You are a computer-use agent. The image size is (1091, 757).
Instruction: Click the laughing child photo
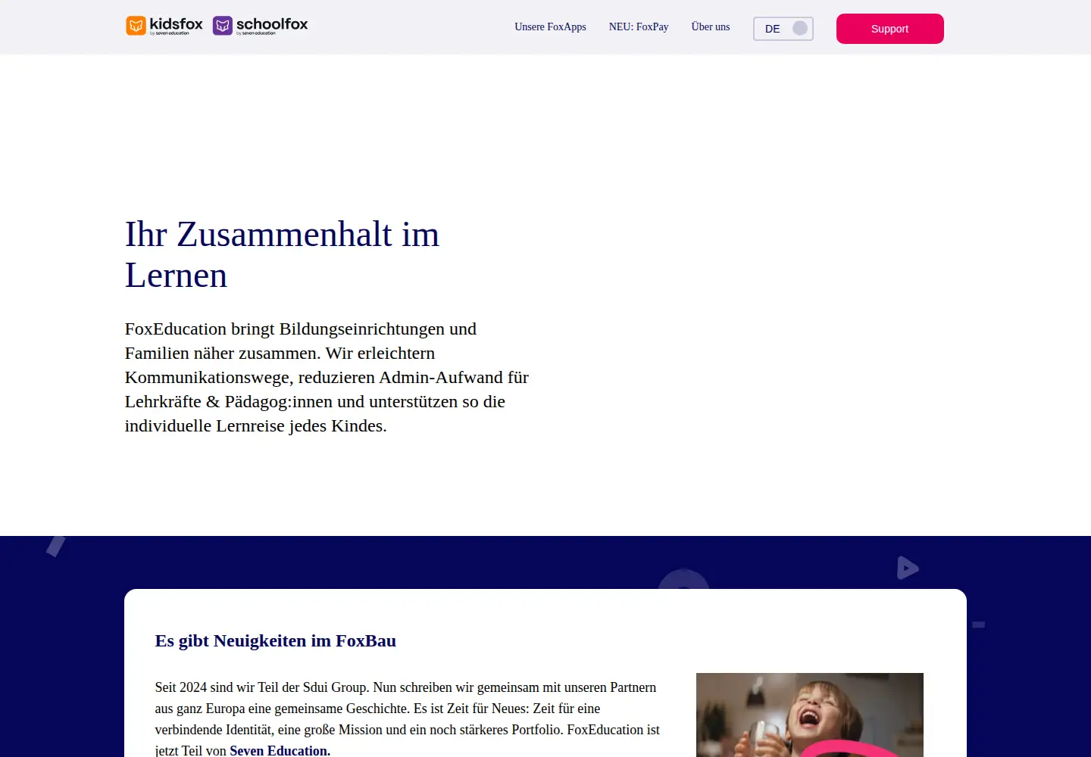(810, 715)
